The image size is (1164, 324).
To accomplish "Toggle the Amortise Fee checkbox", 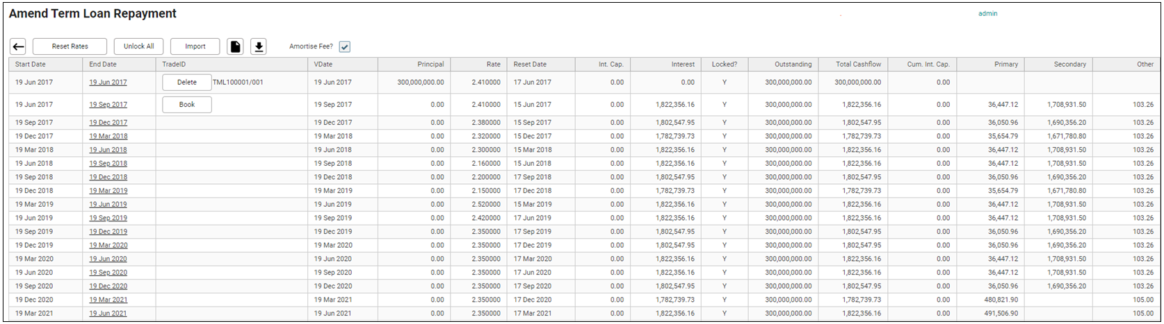I will point(345,46).
